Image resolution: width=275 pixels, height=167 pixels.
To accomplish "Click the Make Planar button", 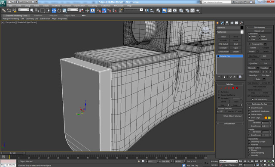I will pos(254,72).
